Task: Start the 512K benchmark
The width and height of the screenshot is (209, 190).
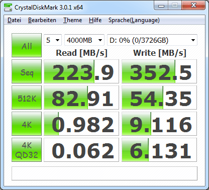Action: [x=27, y=98]
